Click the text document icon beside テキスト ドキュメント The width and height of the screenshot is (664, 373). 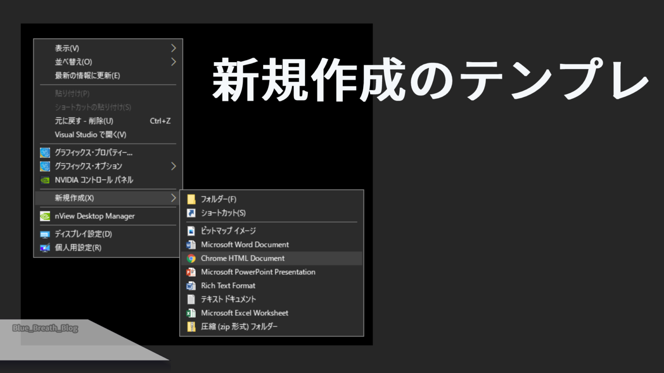(191, 299)
